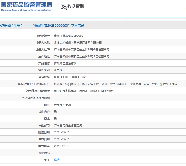Click address value in 生产地址 row
This screenshot has width=186, height=166.
(x=82, y=56)
